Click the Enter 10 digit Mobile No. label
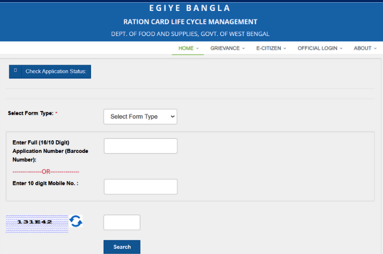This screenshot has height=254, width=383. point(45,183)
